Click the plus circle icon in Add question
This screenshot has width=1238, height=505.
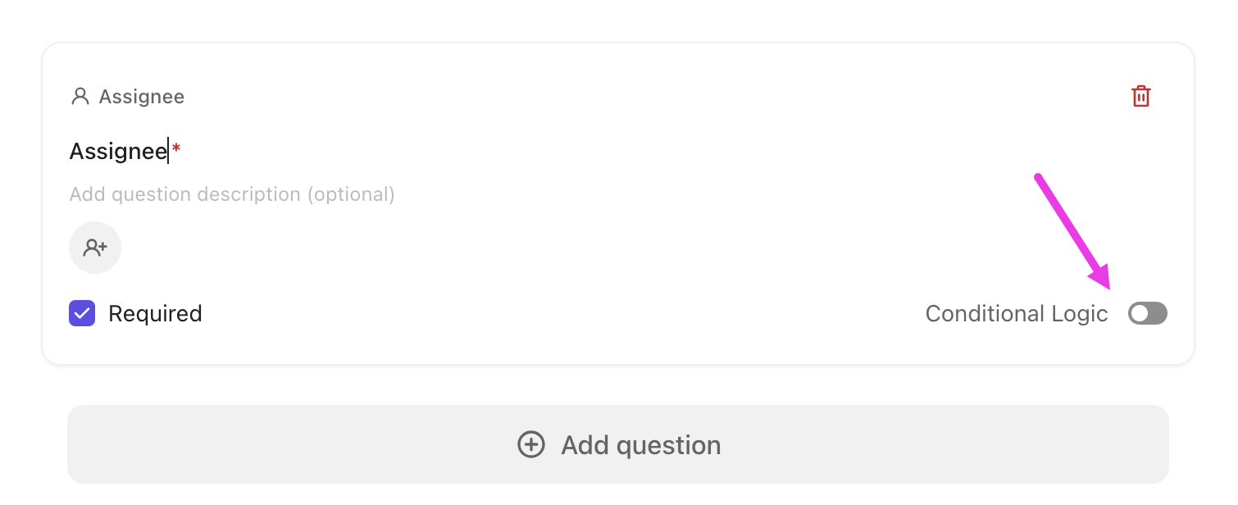click(x=531, y=444)
